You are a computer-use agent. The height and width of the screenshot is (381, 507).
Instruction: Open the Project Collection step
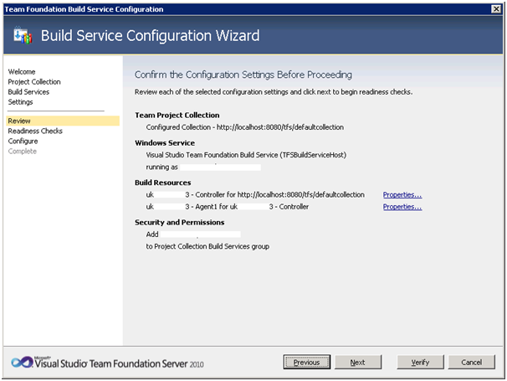[x=34, y=81]
